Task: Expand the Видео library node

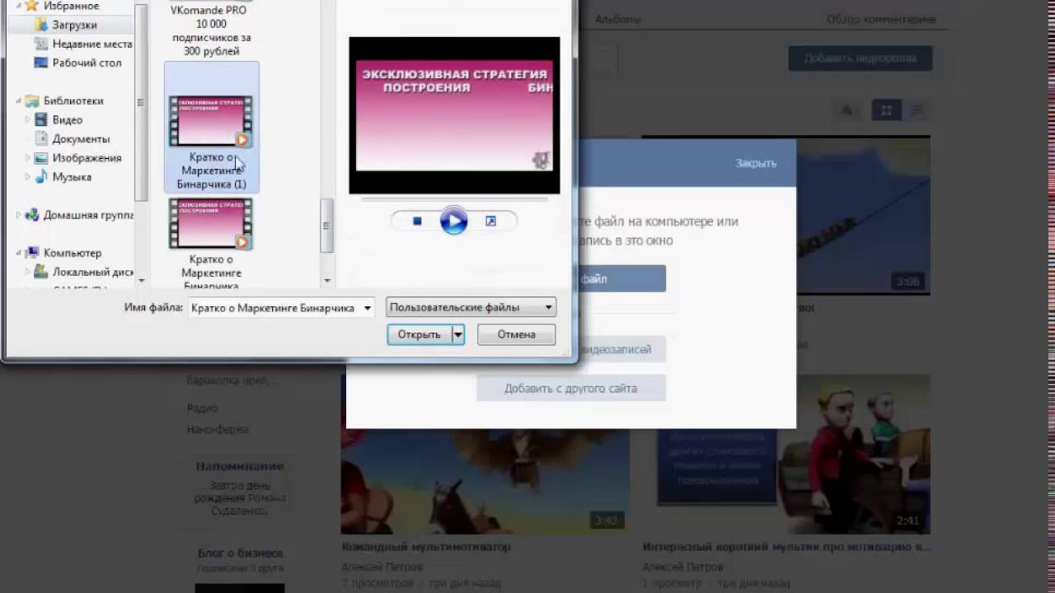Action: [x=28, y=119]
